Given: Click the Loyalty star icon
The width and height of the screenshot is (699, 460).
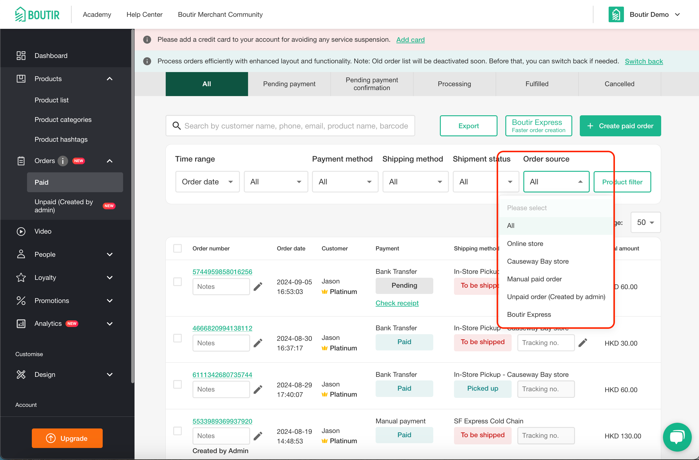Looking at the screenshot, I should (21, 277).
